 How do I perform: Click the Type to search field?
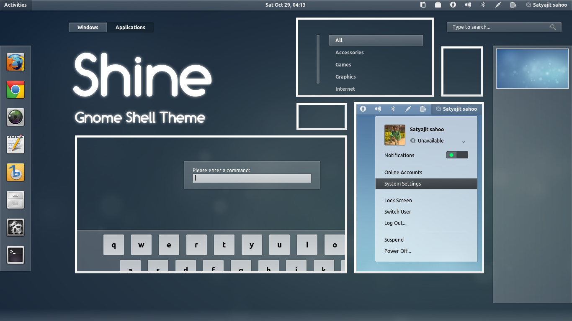click(504, 27)
